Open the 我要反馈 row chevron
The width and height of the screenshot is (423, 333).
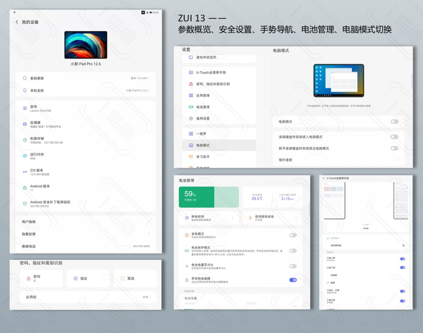pos(149,234)
